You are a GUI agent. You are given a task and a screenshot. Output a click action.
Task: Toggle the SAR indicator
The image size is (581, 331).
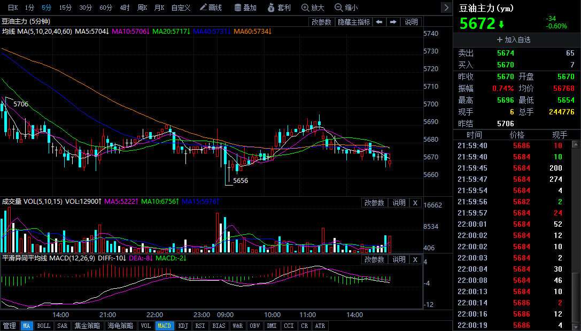tap(62, 326)
